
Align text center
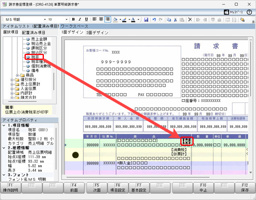[101, 19]
